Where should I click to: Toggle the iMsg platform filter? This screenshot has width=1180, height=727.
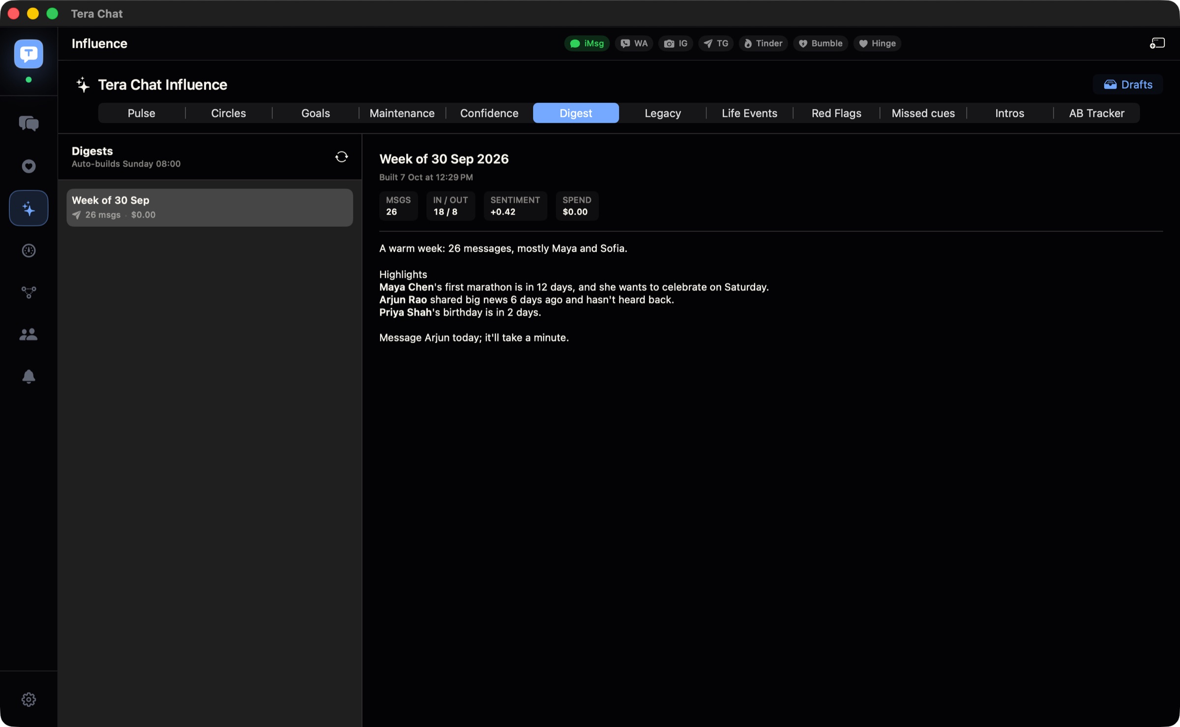tap(587, 43)
